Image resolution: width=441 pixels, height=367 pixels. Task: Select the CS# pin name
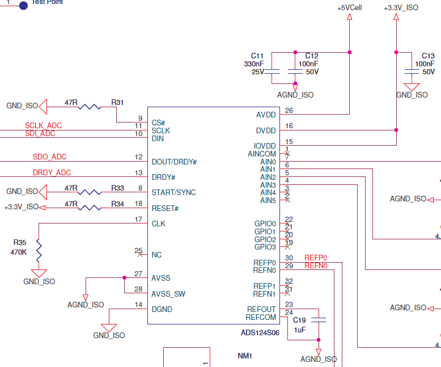(x=158, y=123)
